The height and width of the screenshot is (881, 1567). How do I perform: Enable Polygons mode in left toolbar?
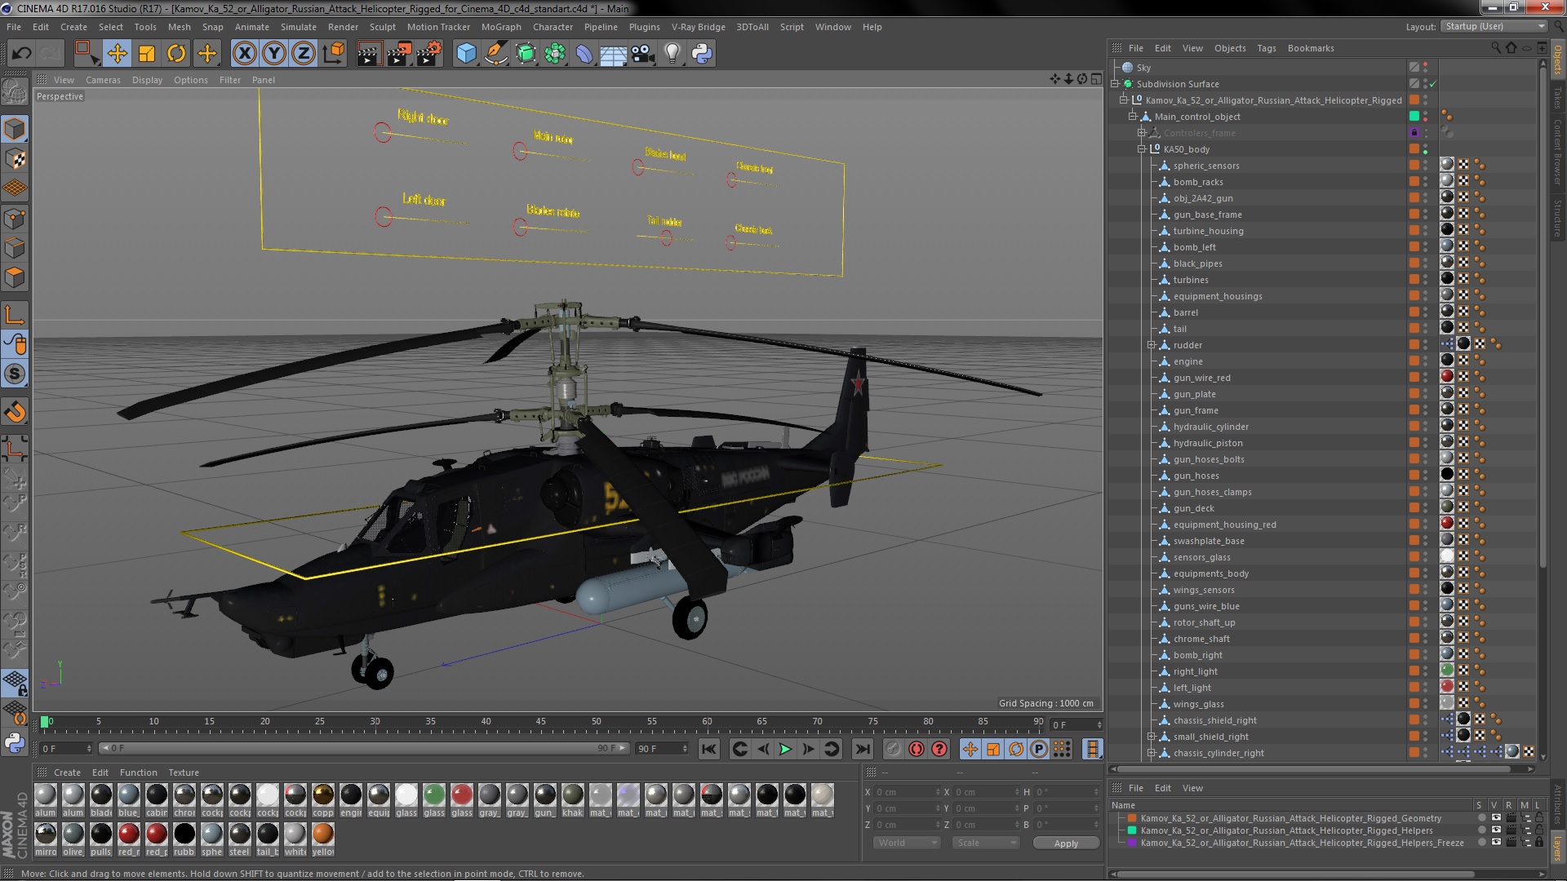[15, 278]
